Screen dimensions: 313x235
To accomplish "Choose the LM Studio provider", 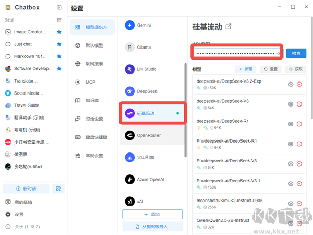I will coord(152,69).
